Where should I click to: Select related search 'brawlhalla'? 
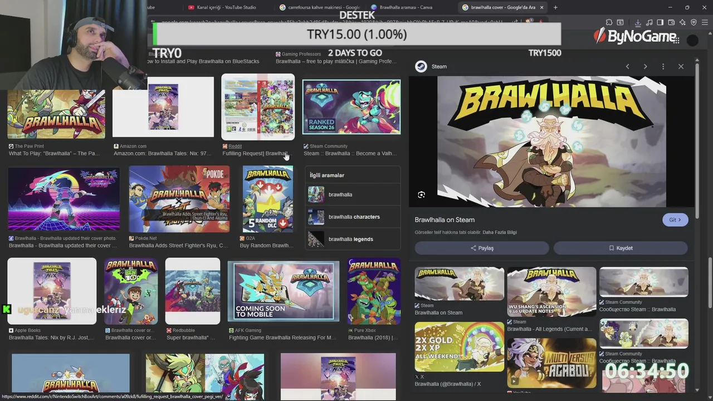click(353, 194)
